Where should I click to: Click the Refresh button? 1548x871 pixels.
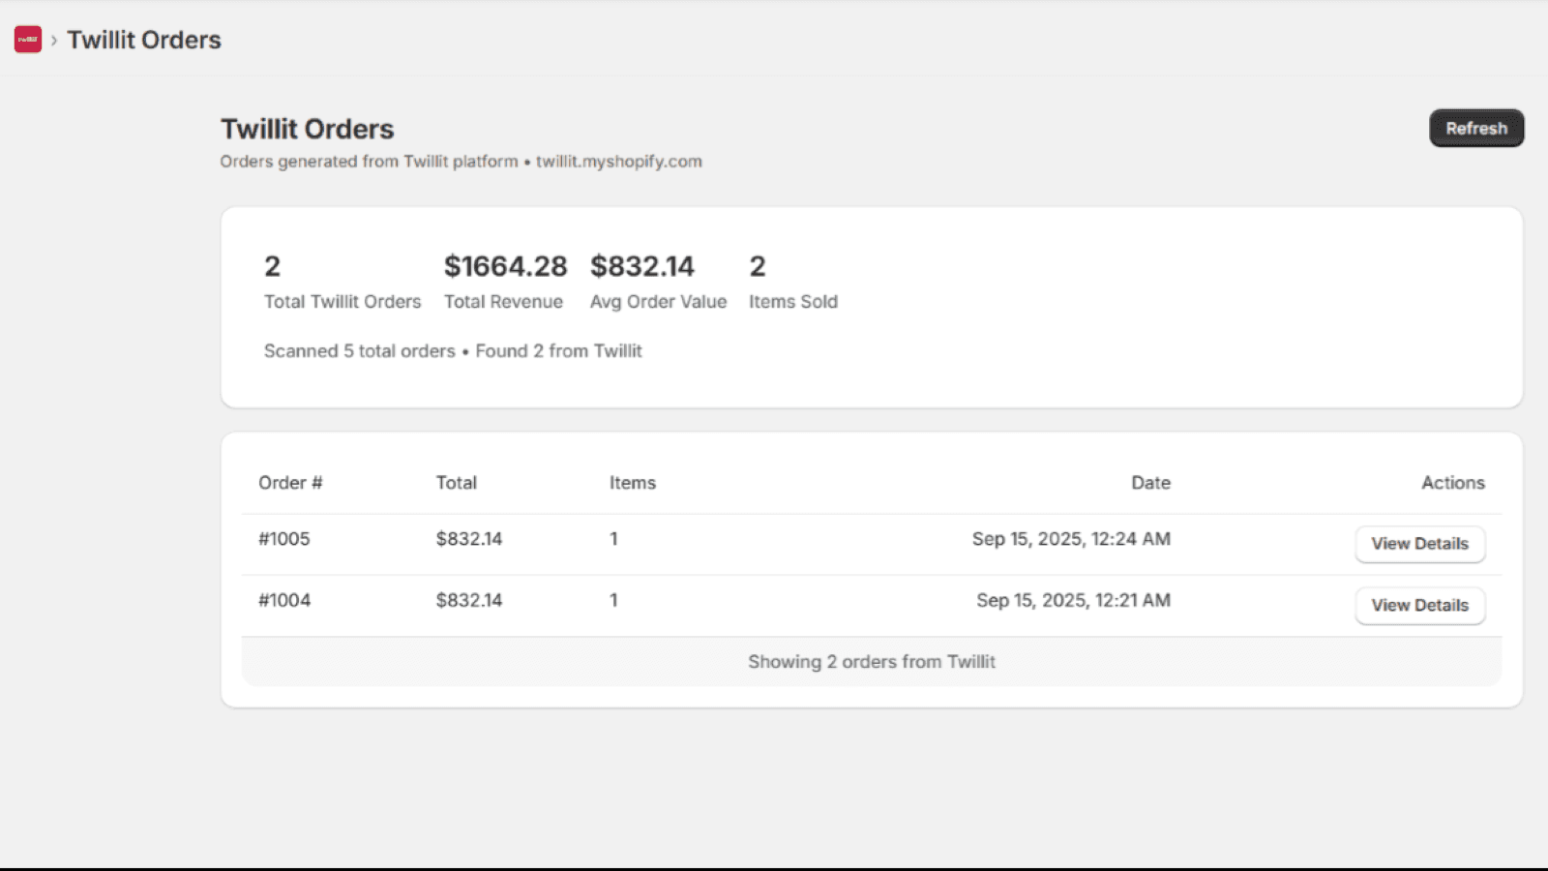pos(1476,128)
